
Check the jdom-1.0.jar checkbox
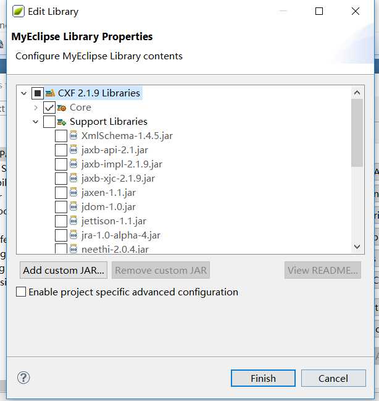click(x=61, y=206)
